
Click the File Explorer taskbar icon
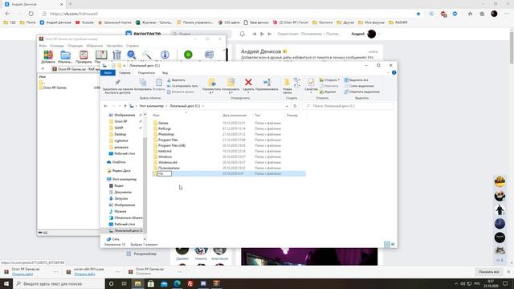click(x=137, y=283)
